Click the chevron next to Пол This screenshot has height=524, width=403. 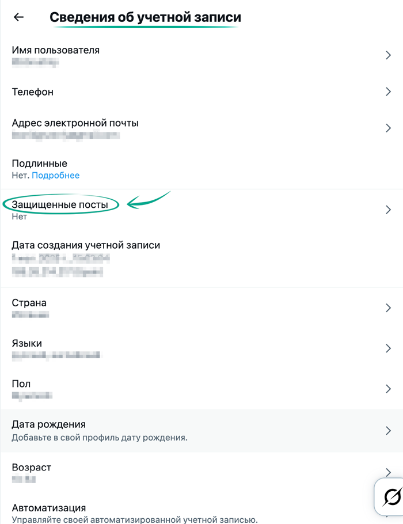pyautogui.click(x=389, y=389)
